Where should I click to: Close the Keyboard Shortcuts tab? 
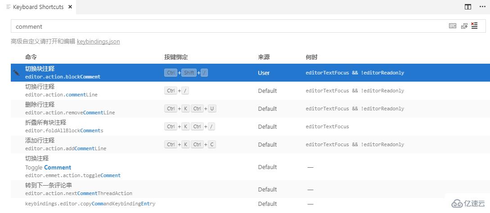click(70, 7)
